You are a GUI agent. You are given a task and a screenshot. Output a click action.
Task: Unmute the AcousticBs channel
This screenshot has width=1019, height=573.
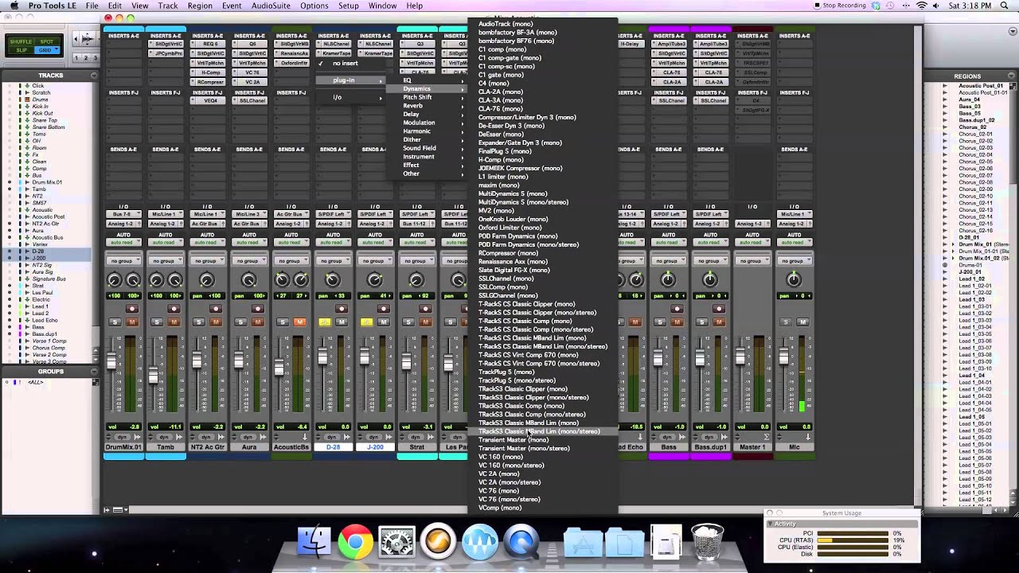[x=299, y=322]
